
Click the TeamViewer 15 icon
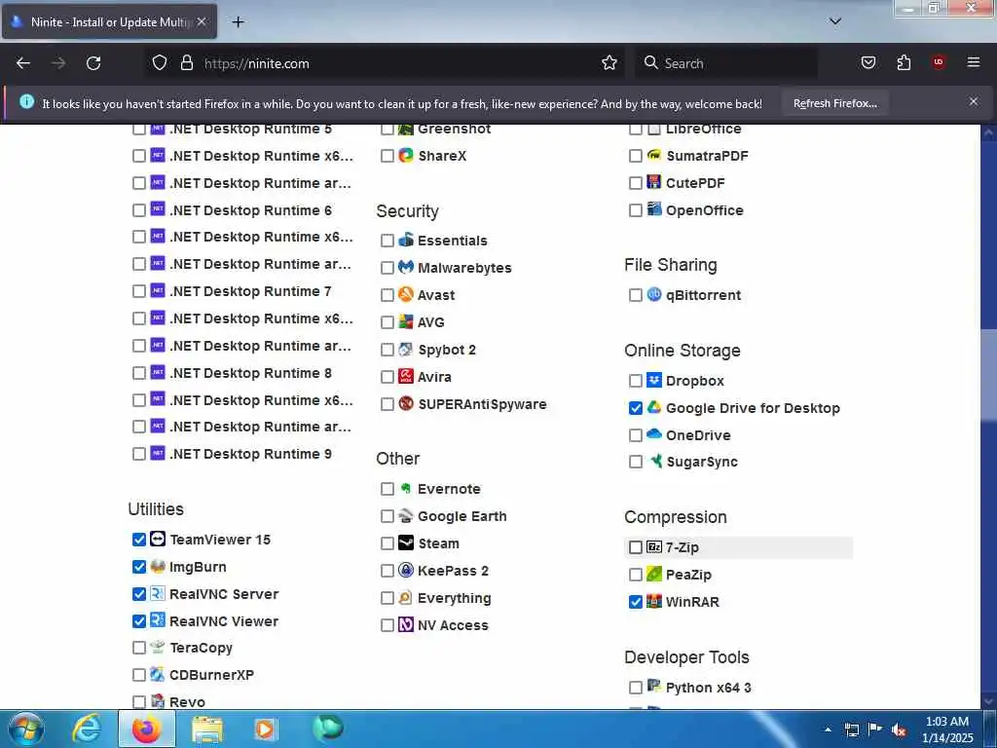pos(158,539)
